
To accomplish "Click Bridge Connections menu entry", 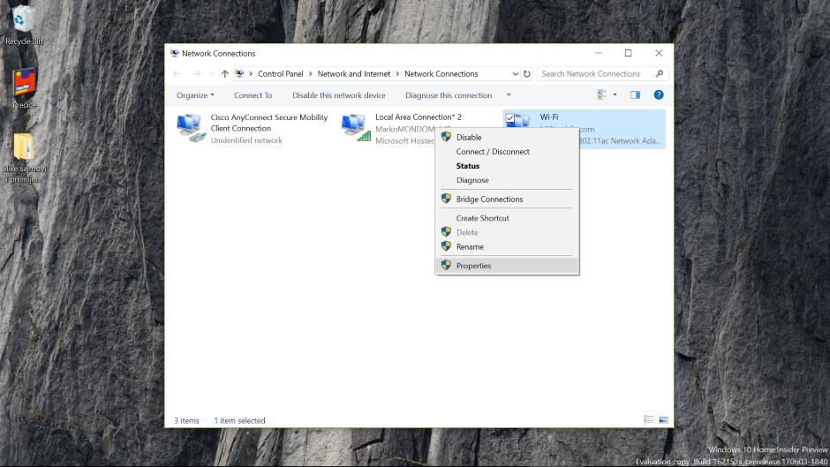I will tap(489, 200).
